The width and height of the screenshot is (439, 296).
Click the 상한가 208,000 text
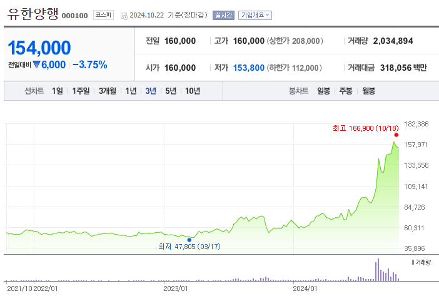tap(295, 41)
